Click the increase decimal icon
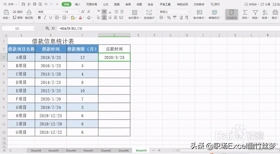This screenshot has width=280, height=154. click(181, 18)
